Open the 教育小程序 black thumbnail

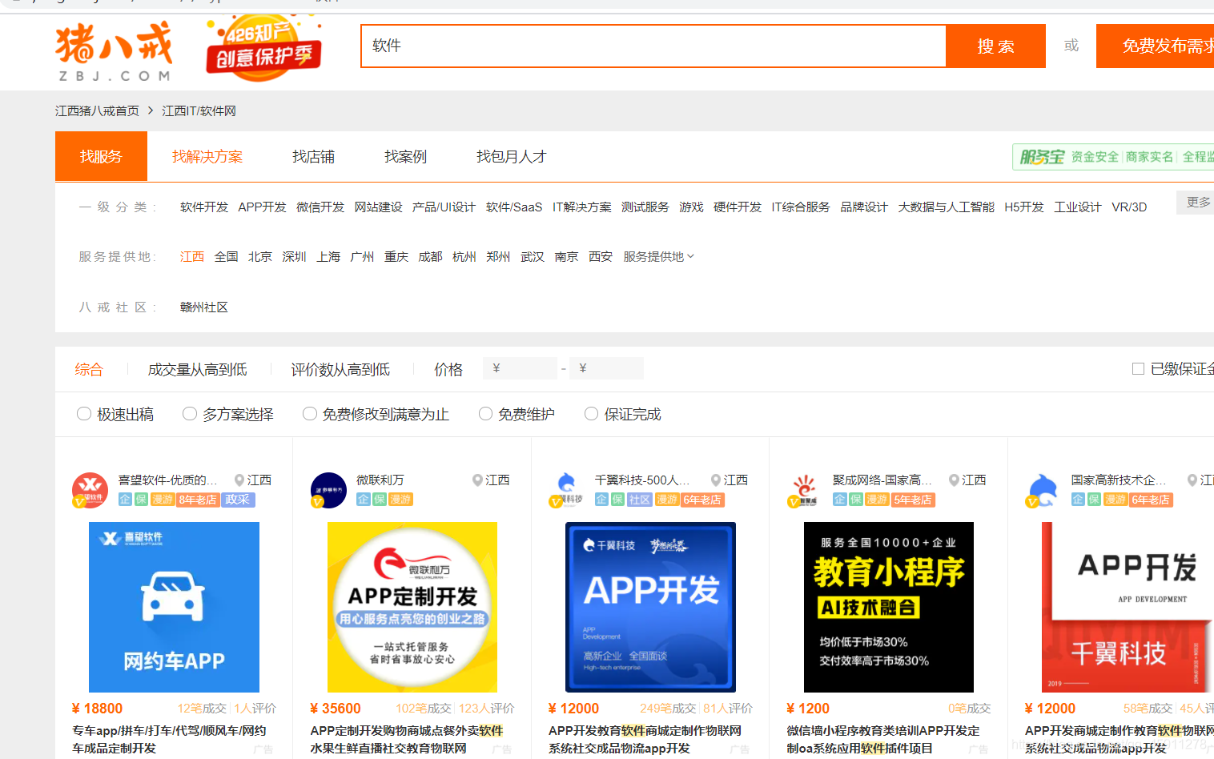tap(889, 607)
